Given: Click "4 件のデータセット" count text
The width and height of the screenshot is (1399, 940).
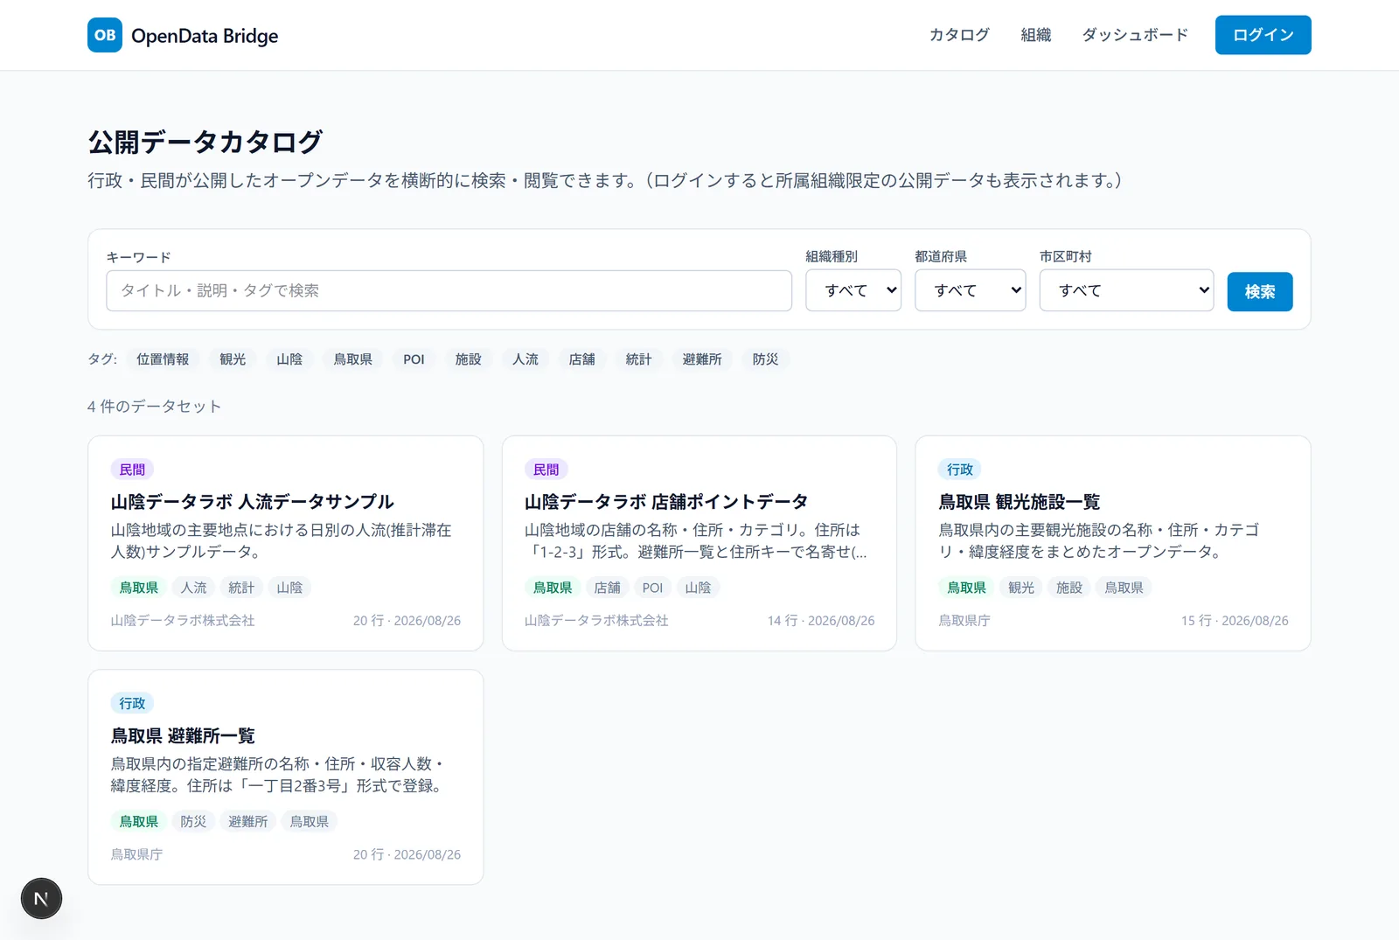Looking at the screenshot, I should 154,406.
